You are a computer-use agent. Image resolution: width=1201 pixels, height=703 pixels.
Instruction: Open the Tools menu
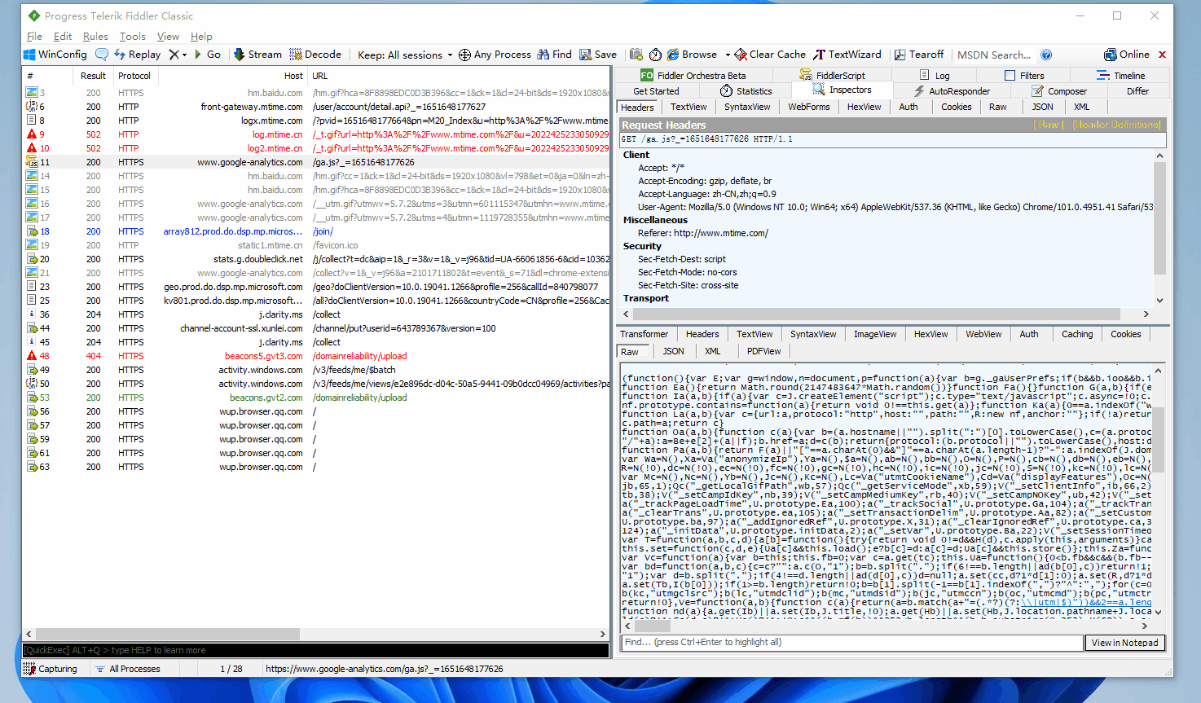(133, 36)
